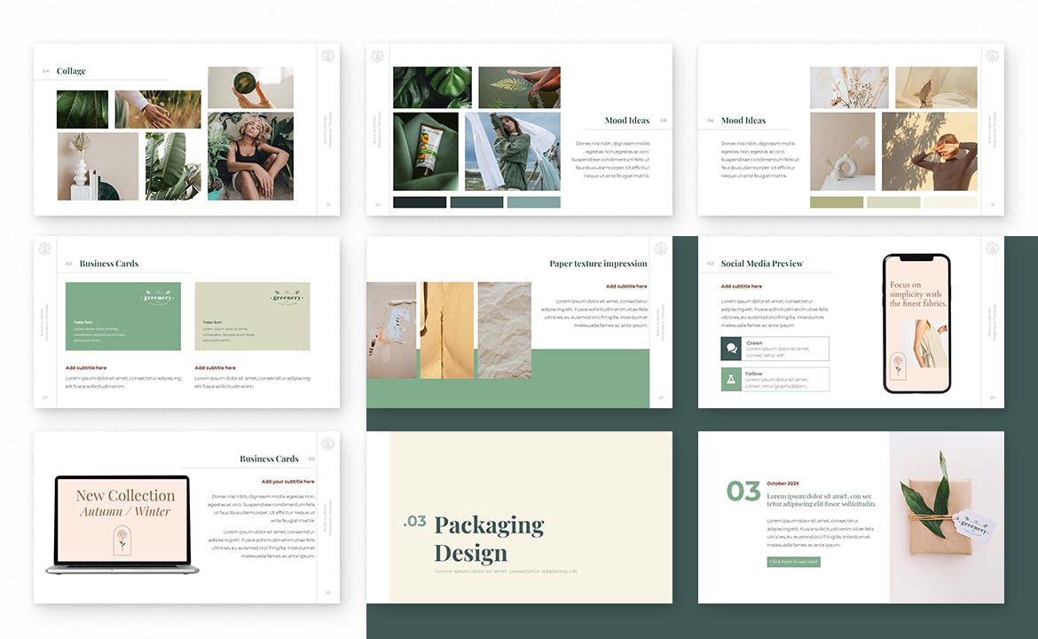
Task: Select the crumpled paper texture image
Action: point(504,330)
